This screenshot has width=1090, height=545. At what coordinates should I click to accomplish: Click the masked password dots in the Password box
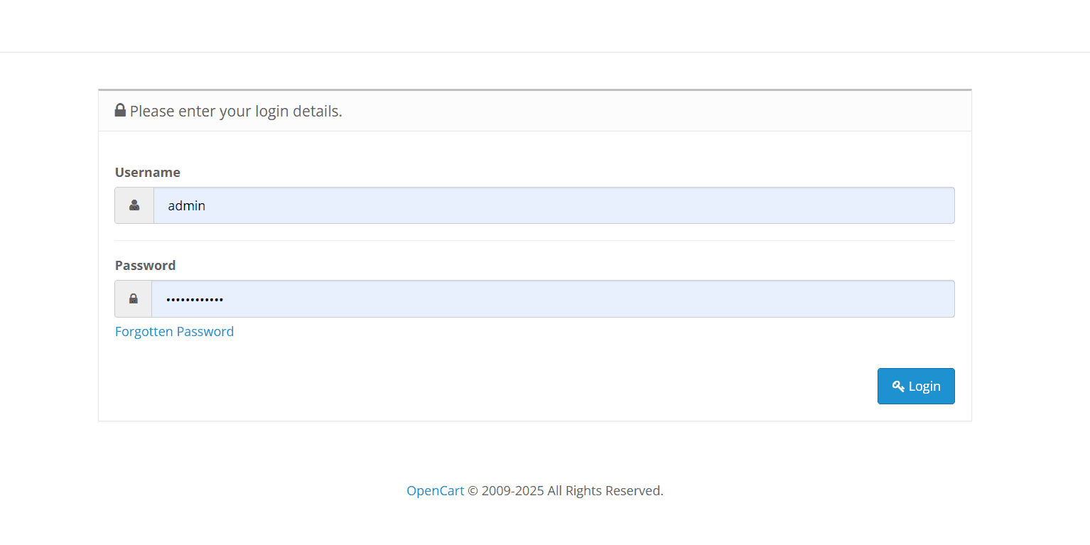[195, 298]
